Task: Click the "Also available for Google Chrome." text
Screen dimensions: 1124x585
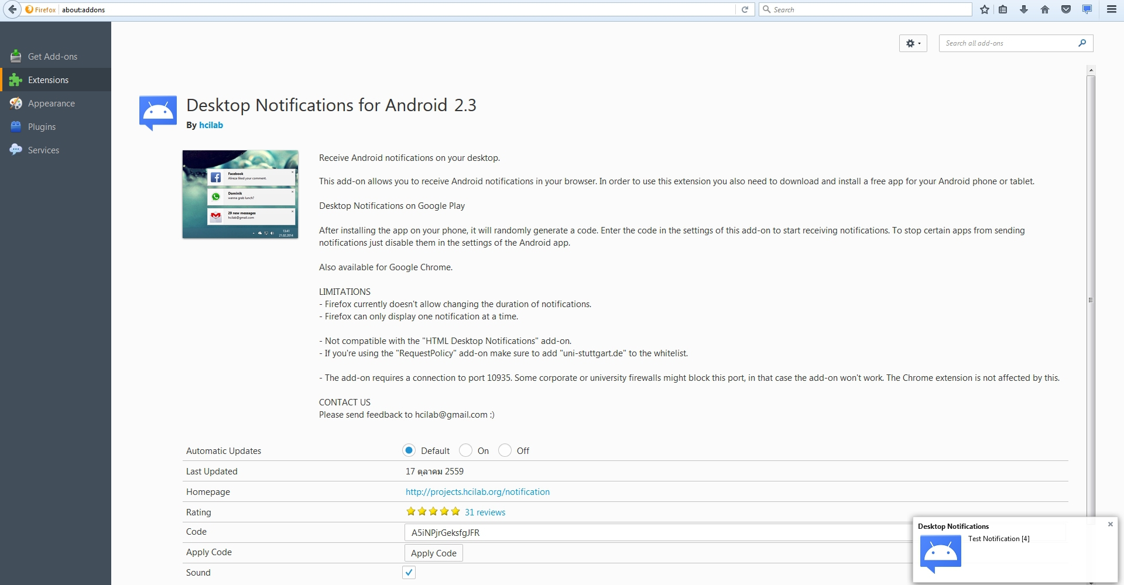Action: (x=386, y=267)
